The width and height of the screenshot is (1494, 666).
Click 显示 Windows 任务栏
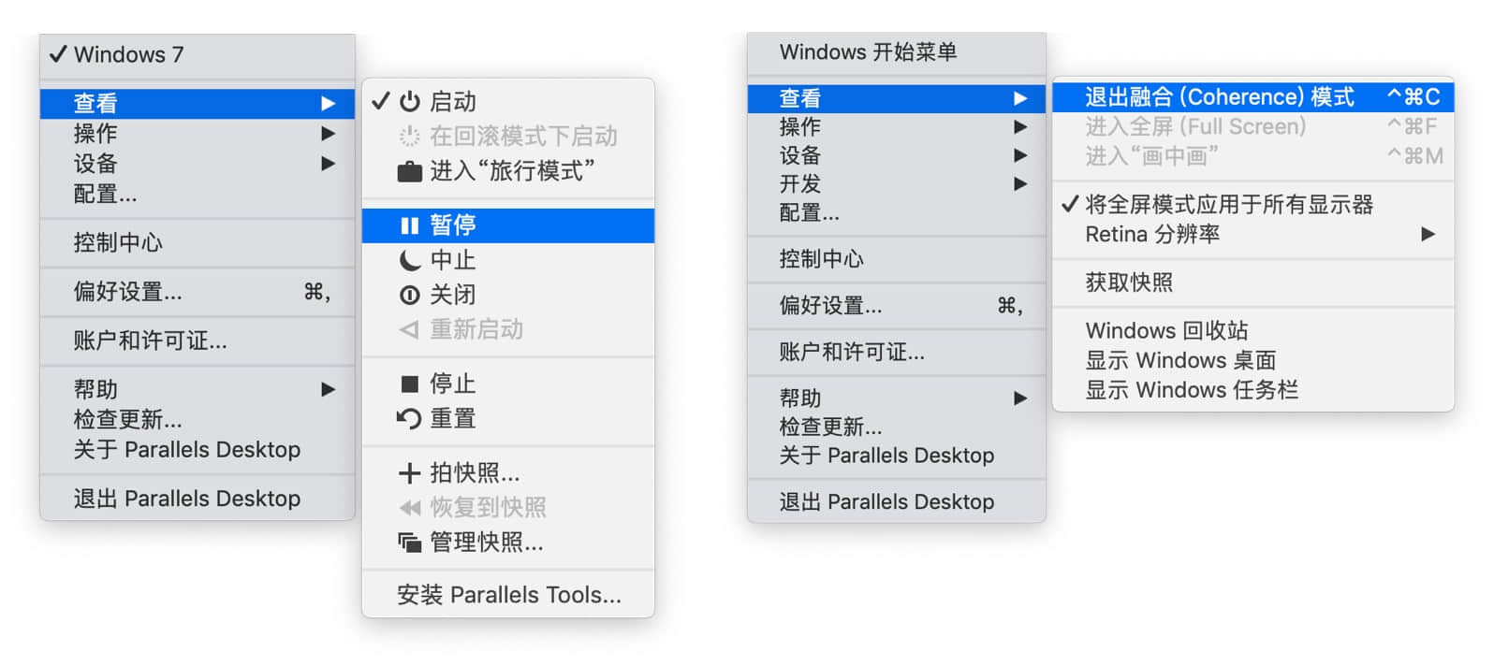[1191, 390]
